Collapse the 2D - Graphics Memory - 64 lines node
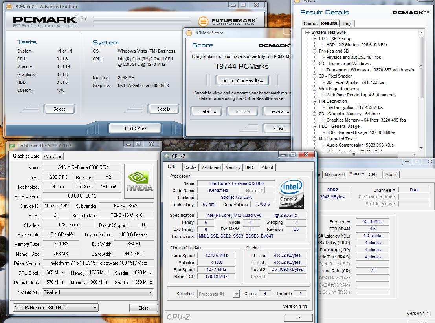This screenshot has height=323, width=435. pyautogui.click(x=315, y=114)
